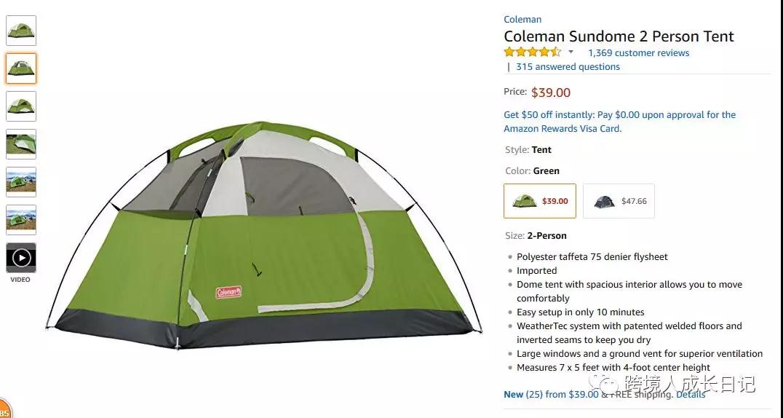
Task: Click the star rating icons
Action: click(532, 52)
